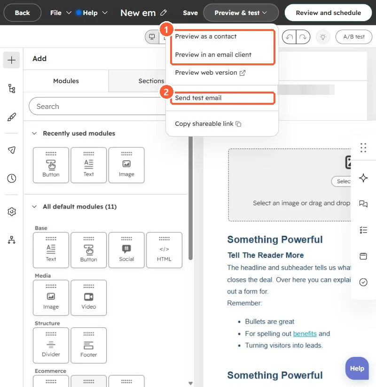Image resolution: width=376 pixels, height=387 pixels.
Task: Select the Video module in Media
Action: tap(89, 298)
